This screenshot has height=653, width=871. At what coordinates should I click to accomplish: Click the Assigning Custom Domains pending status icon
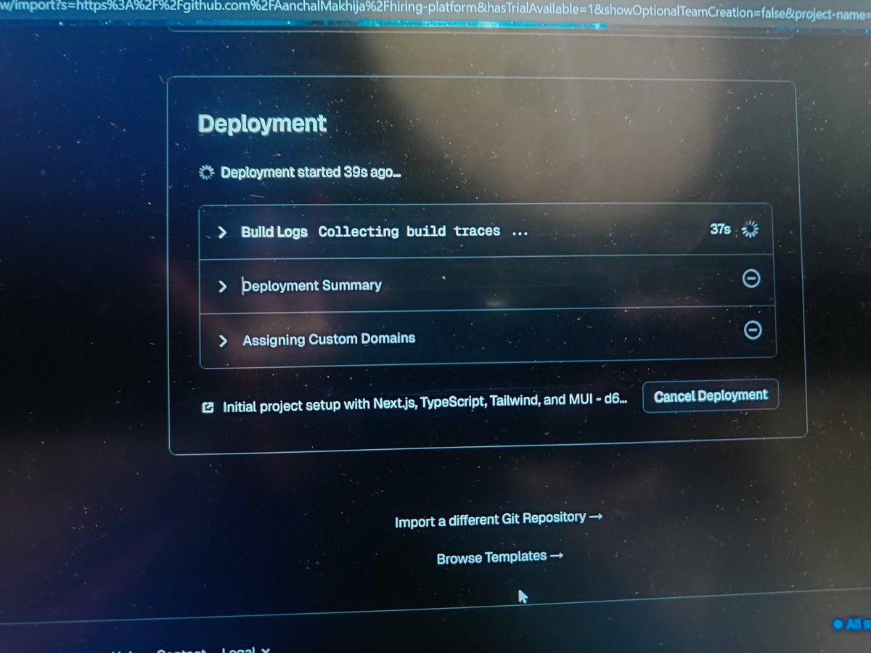coord(753,330)
